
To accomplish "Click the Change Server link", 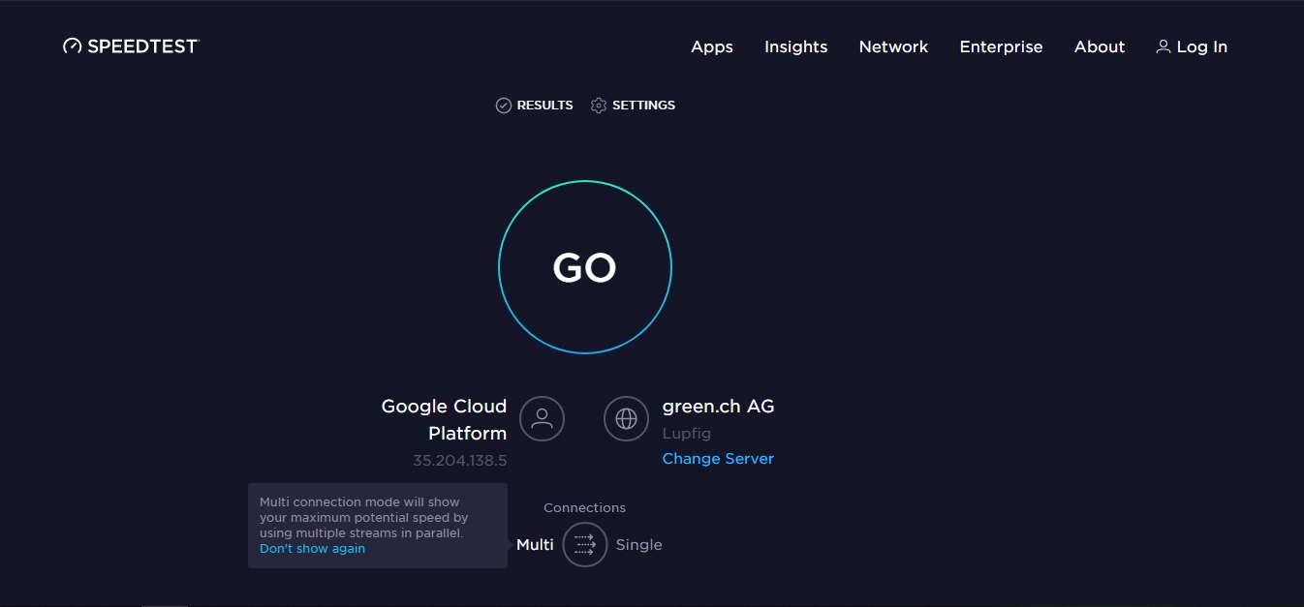I will (718, 459).
